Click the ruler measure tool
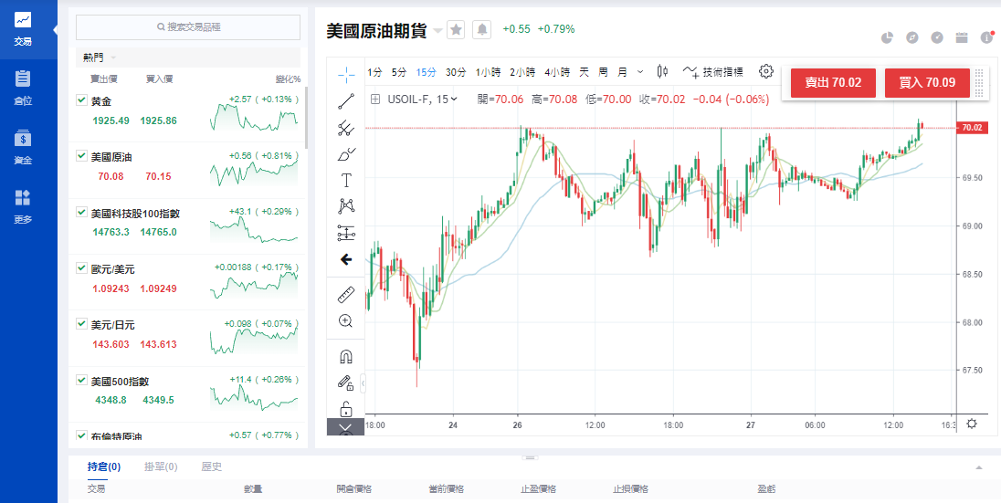Image resolution: width=1001 pixels, height=503 pixels. [x=346, y=294]
